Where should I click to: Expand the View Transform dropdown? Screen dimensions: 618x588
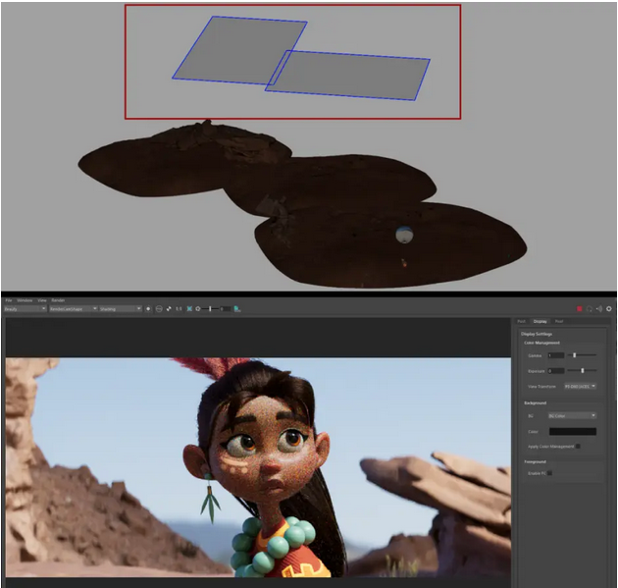580,387
